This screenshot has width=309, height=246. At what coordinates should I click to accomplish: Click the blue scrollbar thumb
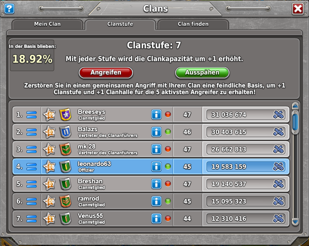(x=295, y=123)
